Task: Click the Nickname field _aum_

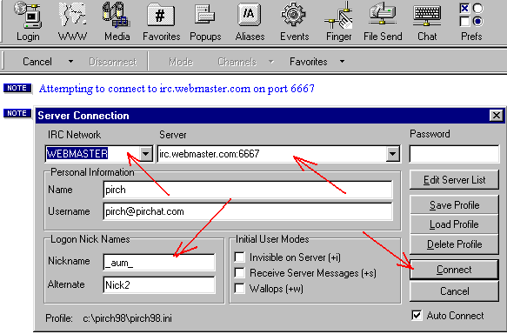Action: 159,262
